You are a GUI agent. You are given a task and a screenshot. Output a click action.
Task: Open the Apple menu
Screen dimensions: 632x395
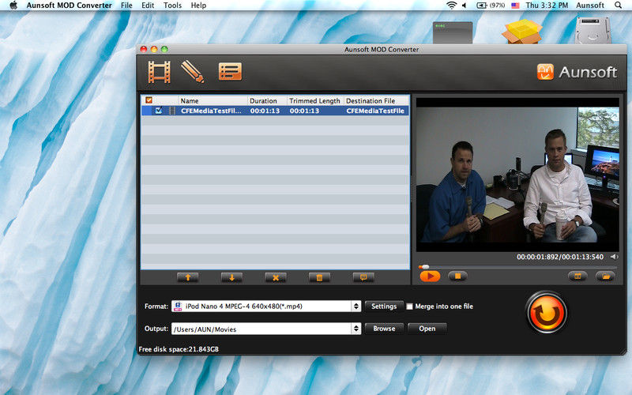(x=13, y=6)
